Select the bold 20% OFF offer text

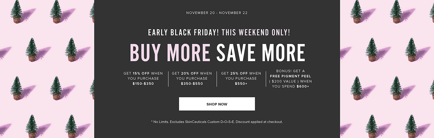(x=190, y=73)
